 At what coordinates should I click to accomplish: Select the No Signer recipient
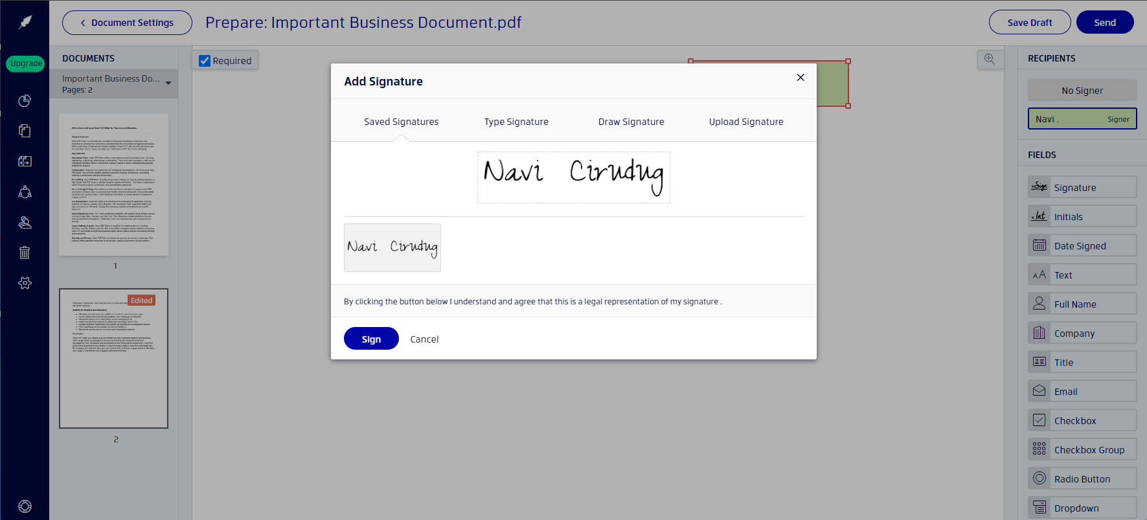click(x=1082, y=90)
